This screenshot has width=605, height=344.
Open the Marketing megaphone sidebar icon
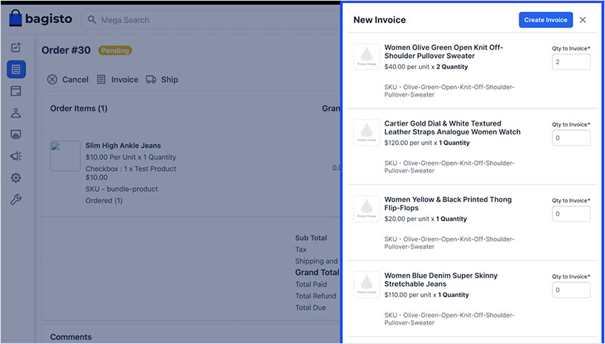(x=16, y=156)
